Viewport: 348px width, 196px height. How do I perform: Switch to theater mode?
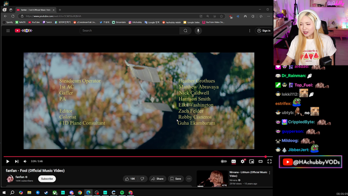pos(260,161)
